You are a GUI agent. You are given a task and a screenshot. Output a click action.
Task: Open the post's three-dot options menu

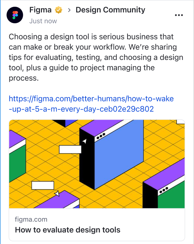179,15
